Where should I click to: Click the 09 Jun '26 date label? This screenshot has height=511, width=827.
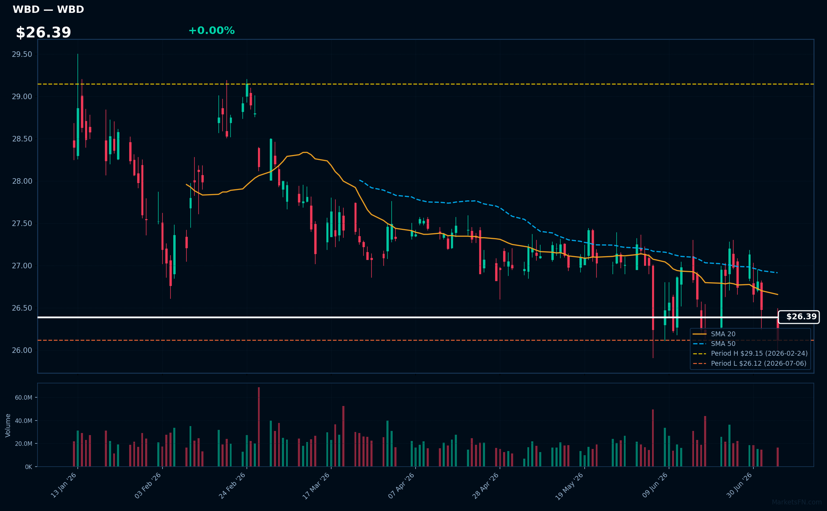(655, 485)
